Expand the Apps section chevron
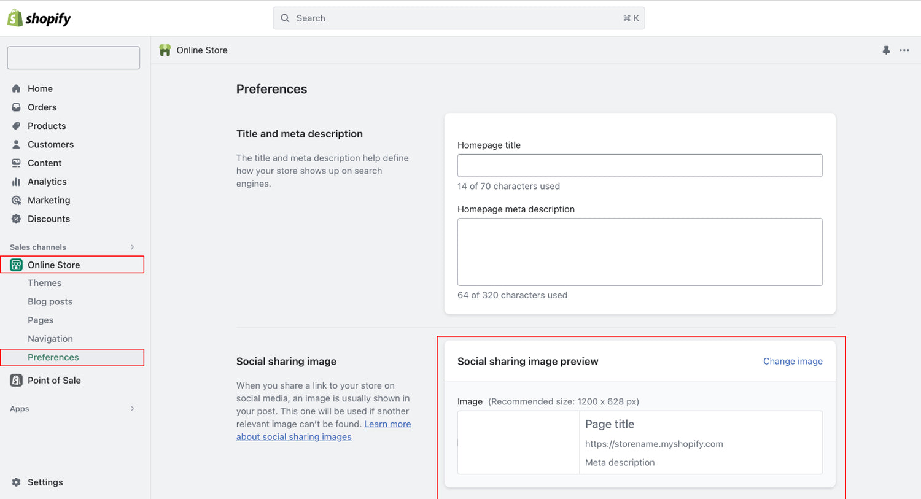This screenshot has height=499, width=921. tap(132, 409)
